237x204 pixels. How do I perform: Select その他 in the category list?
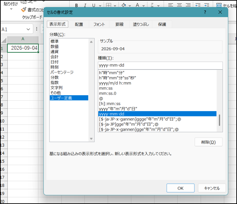click(69, 93)
